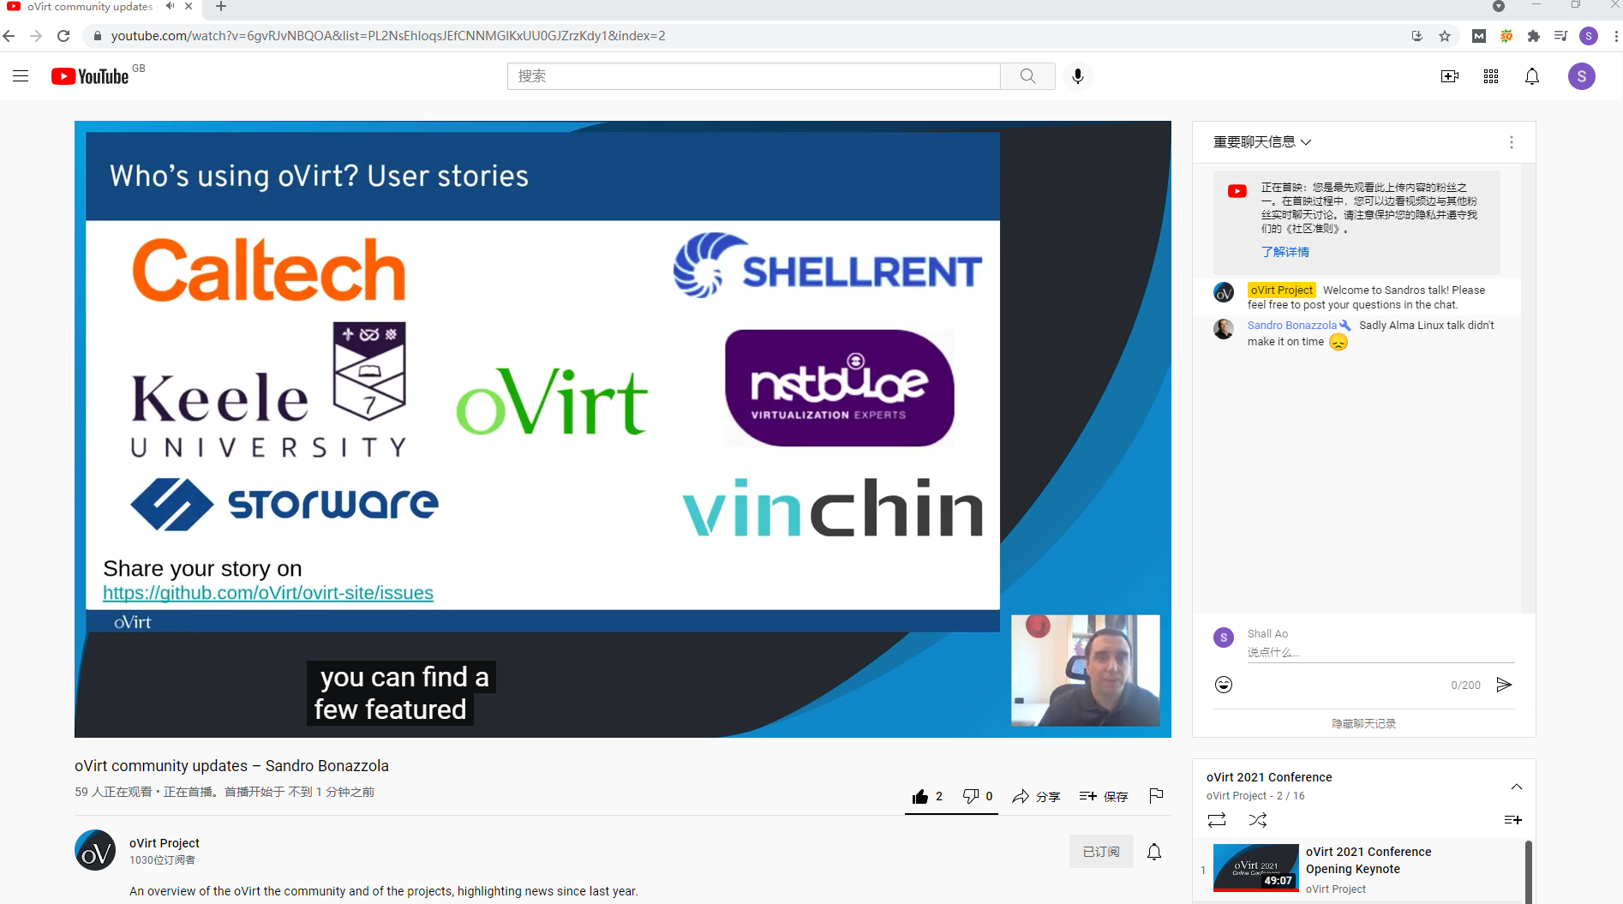Dislike the video with thumbs down
This screenshot has height=904, width=1623.
click(x=978, y=796)
